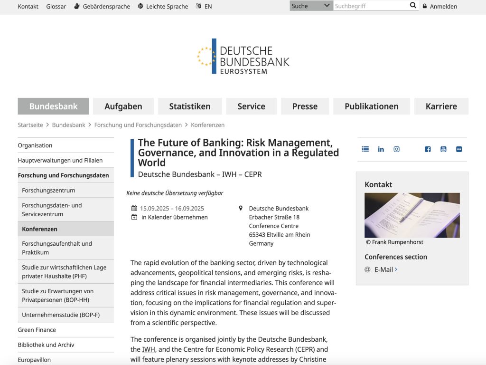Open the YouTube channel icon
This screenshot has height=365, width=486.
pyautogui.click(x=443, y=149)
